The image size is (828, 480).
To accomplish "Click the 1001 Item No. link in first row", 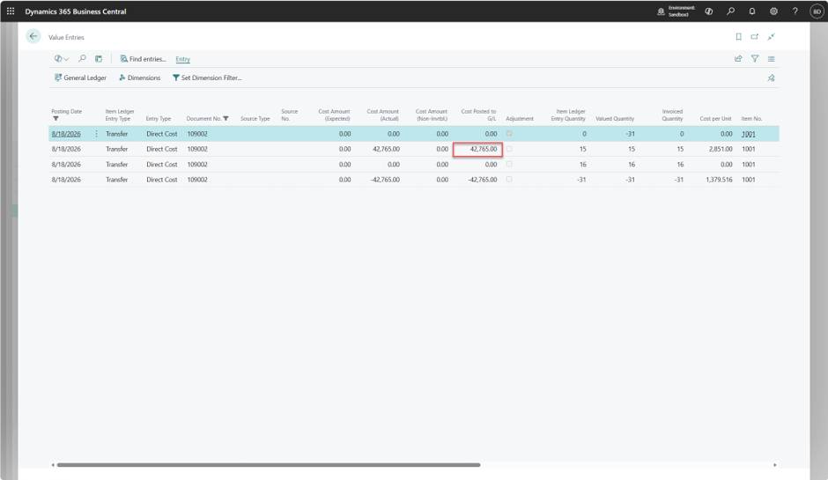I will pyautogui.click(x=748, y=134).
